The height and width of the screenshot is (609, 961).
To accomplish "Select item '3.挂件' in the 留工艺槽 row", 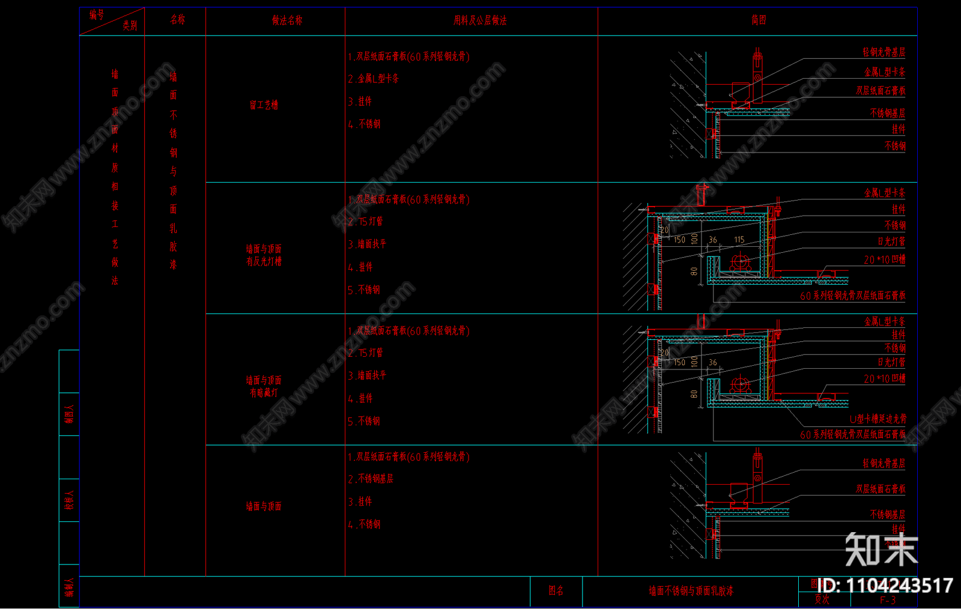I will coord(360,101).
